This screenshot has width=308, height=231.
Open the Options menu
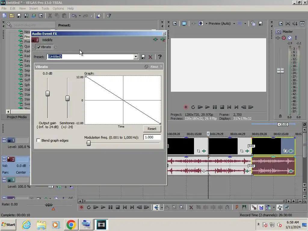tap(58, 8)
